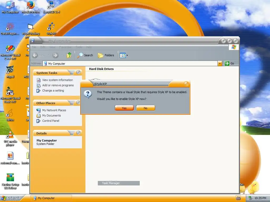
Task: Collapse the System Tasks panel
Action: coord(78,72)
